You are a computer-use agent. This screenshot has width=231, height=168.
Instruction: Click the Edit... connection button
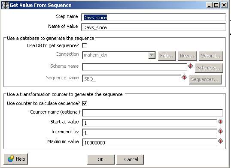pyautogui.click(x=167, y=56)
